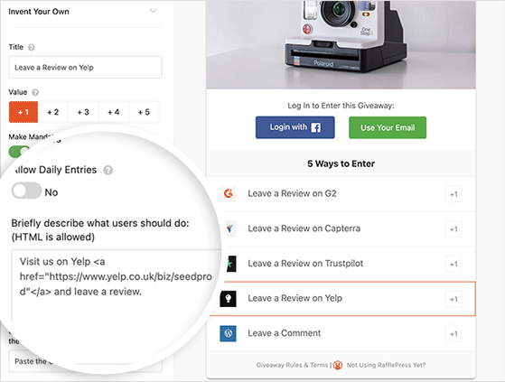Click the 'Login with Facebook' button
This screenshot has width=505, height=382.
295,127
